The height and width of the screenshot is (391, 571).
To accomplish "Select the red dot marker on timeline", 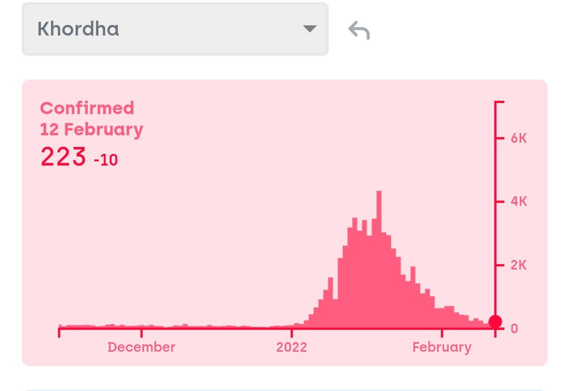I will pos(495,322).
